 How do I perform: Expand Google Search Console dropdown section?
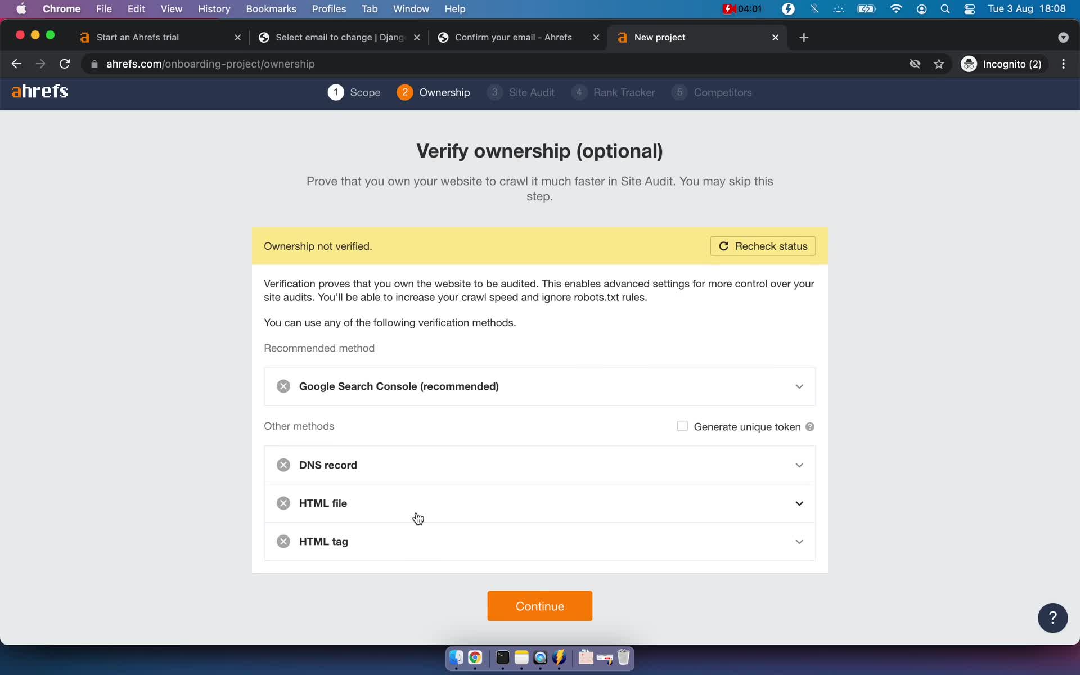[x=799, y=386]
